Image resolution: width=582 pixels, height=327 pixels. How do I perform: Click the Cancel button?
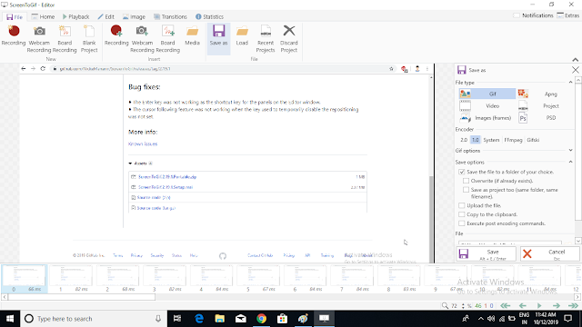pyautogui.click(x=549, y=254)
